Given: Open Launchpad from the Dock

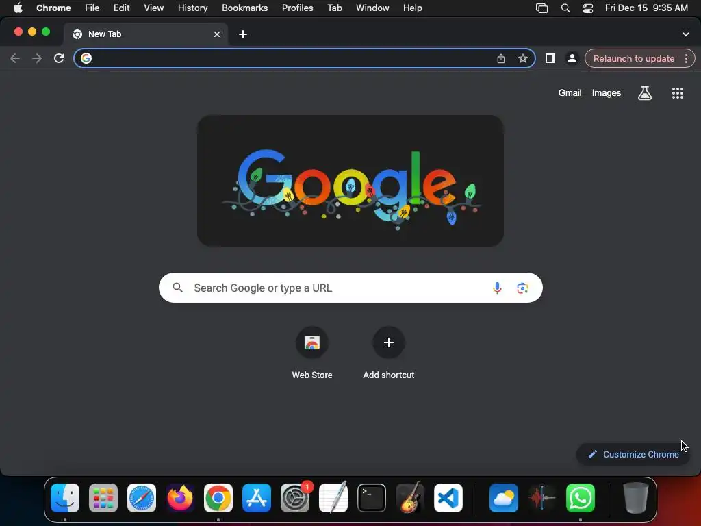Looking at the screenshot, I should click(x=103, y=498).
